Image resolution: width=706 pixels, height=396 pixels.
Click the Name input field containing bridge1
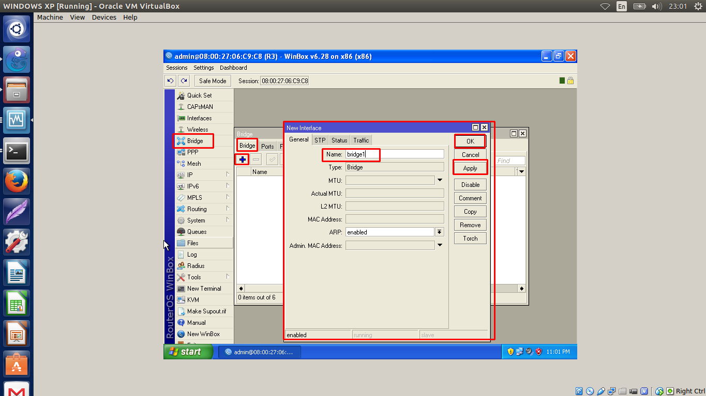coord(395,154)
